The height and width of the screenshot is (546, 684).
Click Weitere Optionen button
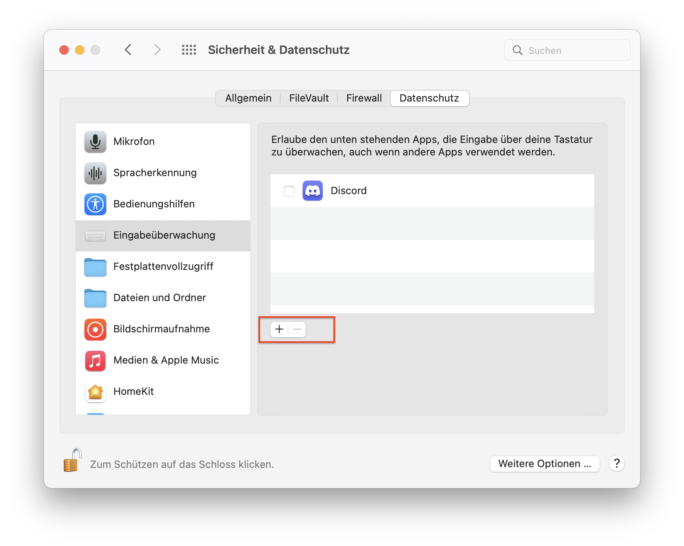tap(544, 464)
